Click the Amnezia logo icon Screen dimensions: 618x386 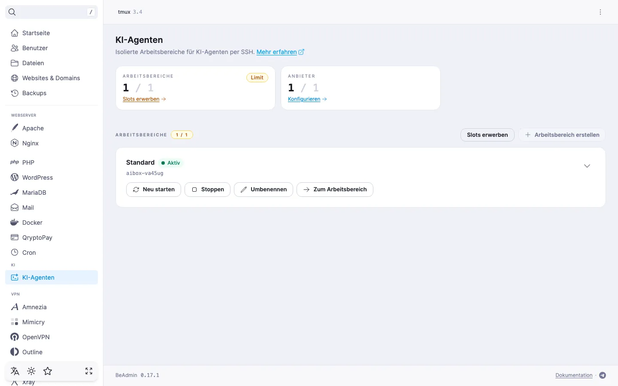click(x=15, y=307)
